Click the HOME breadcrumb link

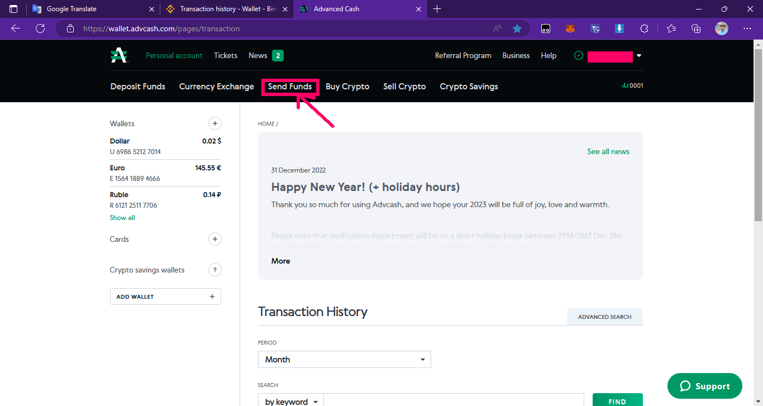(266, 124)
